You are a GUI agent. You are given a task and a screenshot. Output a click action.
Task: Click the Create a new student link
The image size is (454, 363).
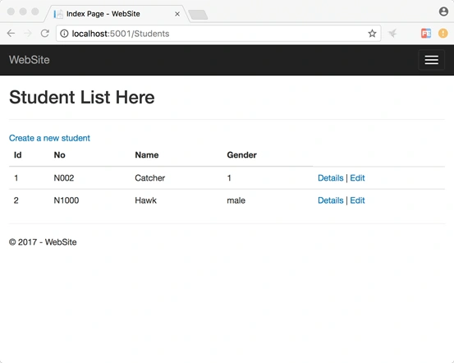(49, 138)
